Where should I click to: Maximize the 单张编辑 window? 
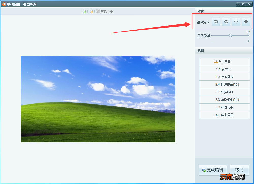(243, 4)
